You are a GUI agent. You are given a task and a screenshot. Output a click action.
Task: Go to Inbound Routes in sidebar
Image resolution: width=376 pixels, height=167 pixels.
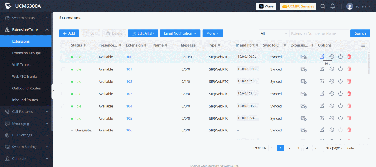(25, 100)
